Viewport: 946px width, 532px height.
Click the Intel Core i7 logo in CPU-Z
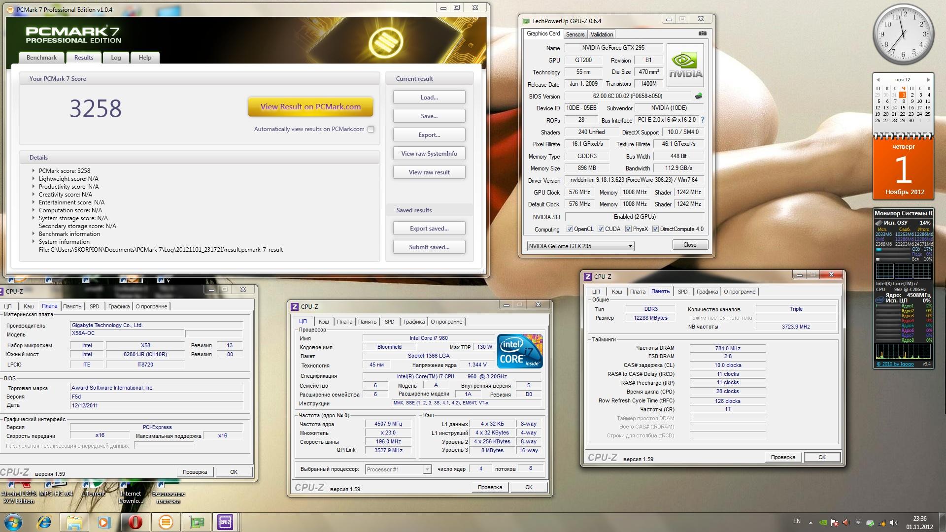click(x=520, y=351)
